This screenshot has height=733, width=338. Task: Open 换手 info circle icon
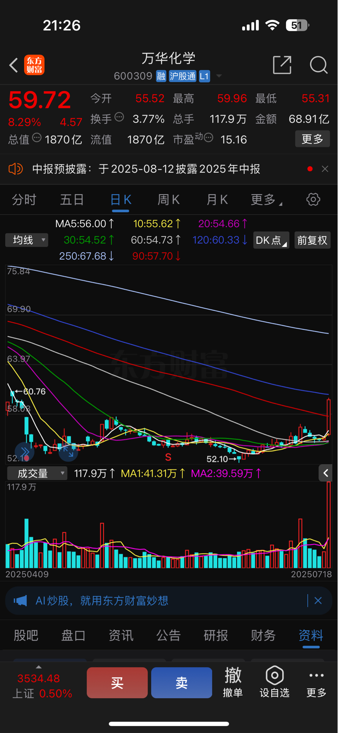(x=119, y=117)
